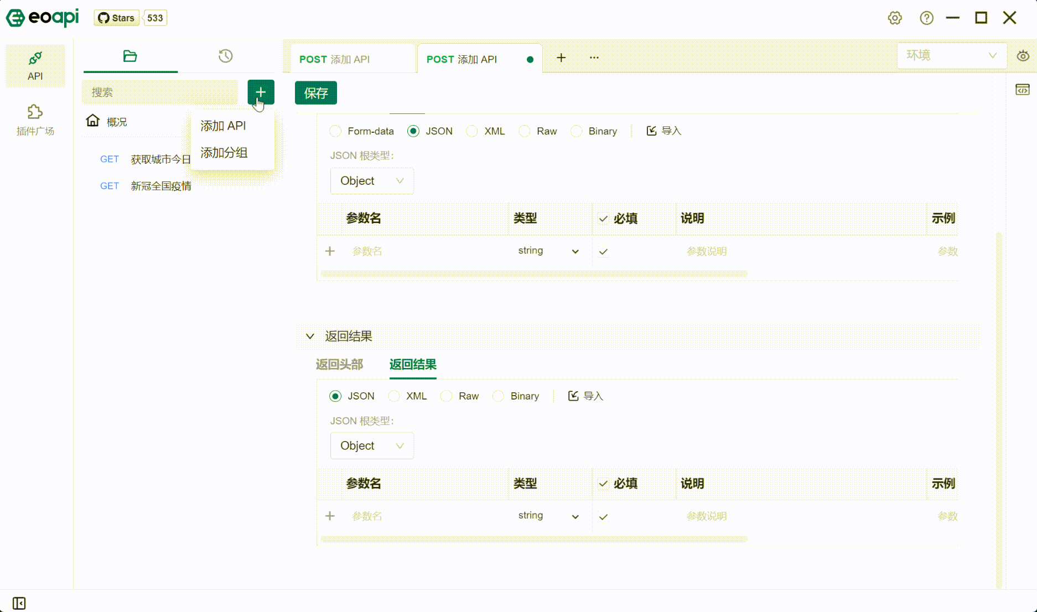Click the environment settings gear icon
Image resolution: width=1037 pixels, height=612 pixels.
[1023, 55]
